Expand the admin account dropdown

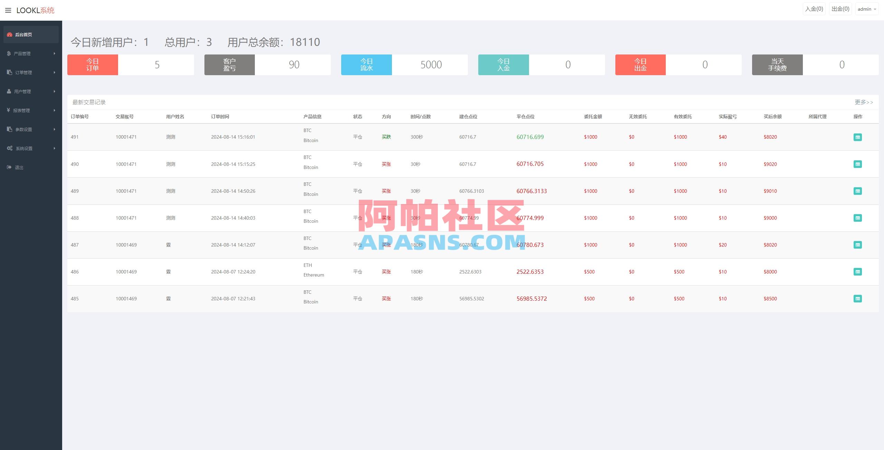click(x=867, y=9)
